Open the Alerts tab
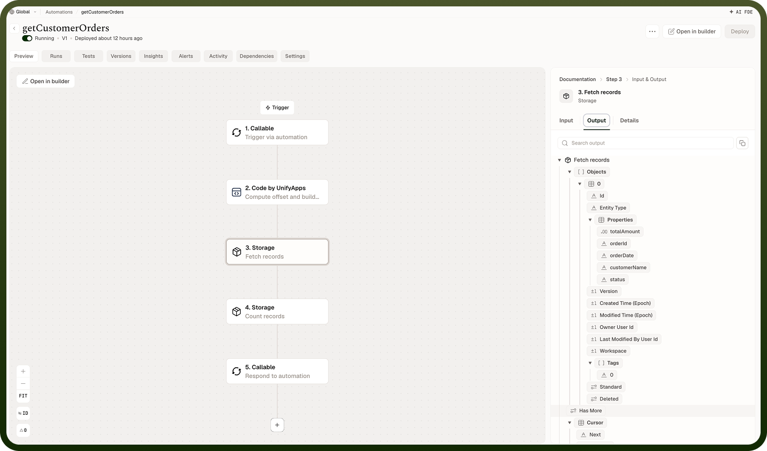Viewport: 767px width, 451px height. click(186, 56)
